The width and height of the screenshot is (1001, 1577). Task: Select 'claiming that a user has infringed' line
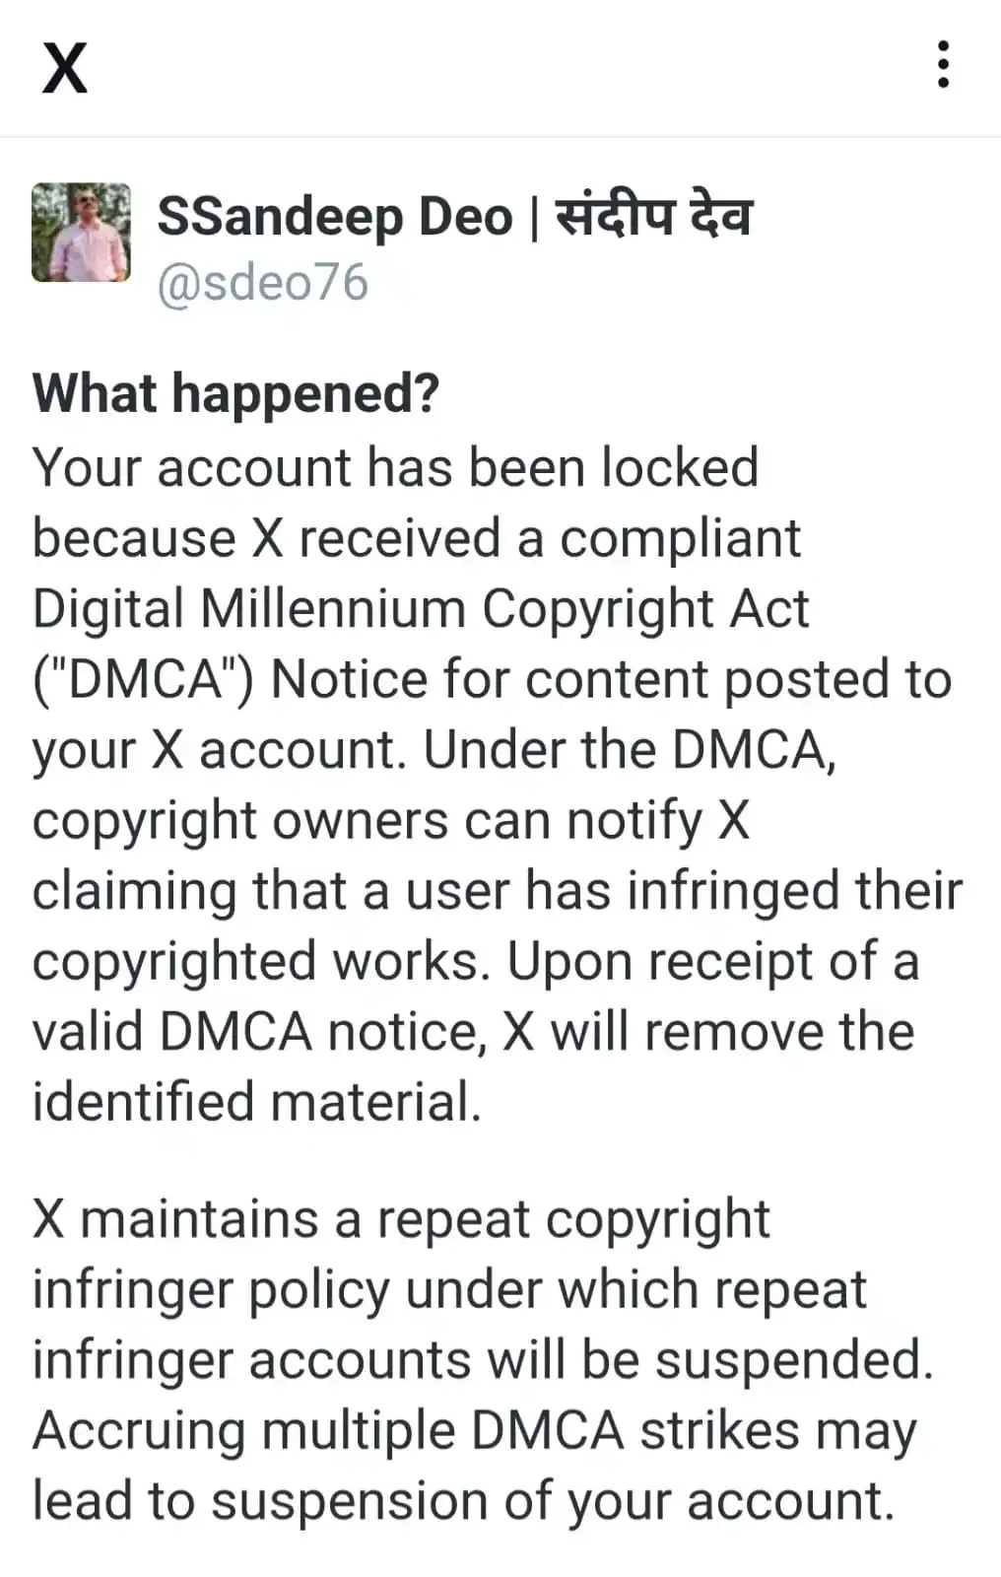pyautogui.click(x=498, y=891)
